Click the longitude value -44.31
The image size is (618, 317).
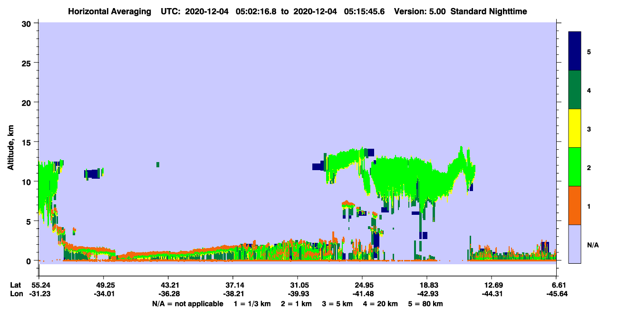tap(492, 293)
